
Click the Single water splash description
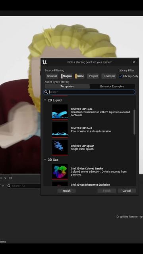pyautogui.click(x=82, y=149)
